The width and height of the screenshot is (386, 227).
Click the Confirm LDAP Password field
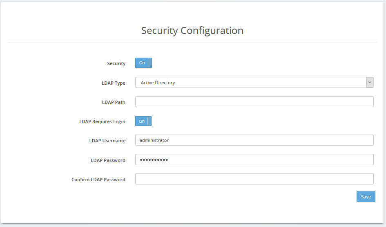pyautogui.click(x=254, y=179)
